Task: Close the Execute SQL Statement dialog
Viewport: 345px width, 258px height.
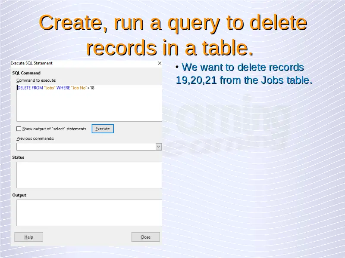Action: point(160,63)
